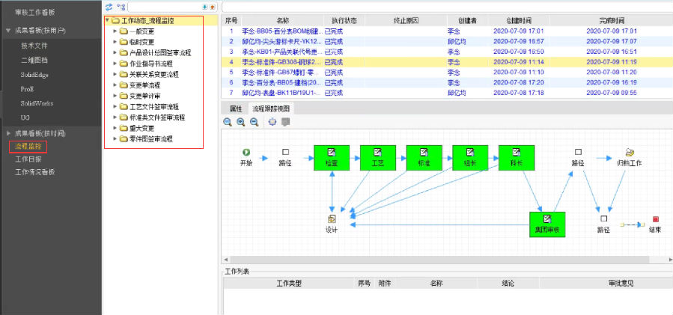
Task: Select the green 检查 workflow node
Action: tap(332, 157)
